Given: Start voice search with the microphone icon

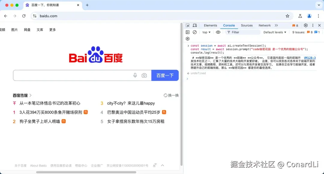Looking at the screenshot, I should click(x=135, y=75).
